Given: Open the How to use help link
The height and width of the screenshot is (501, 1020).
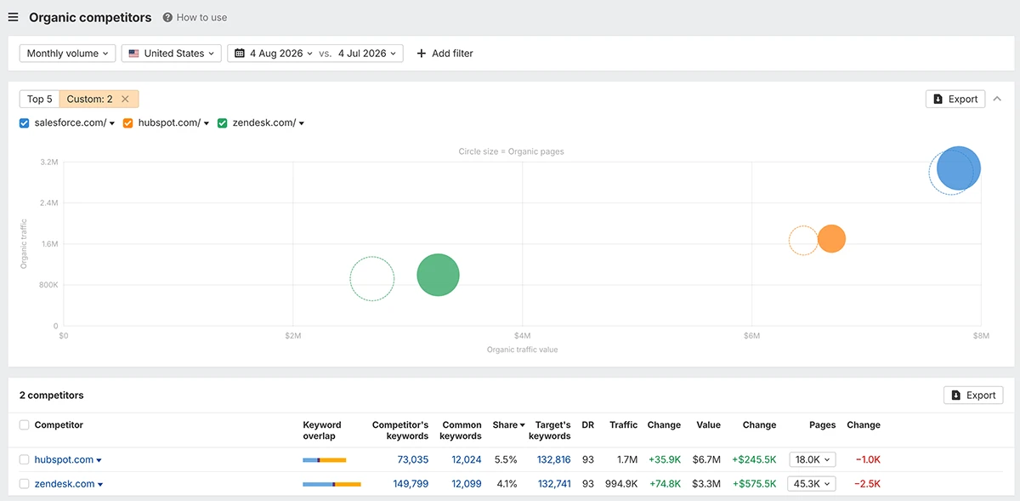Looking at the screenshot, I should (x=195, y=17).
